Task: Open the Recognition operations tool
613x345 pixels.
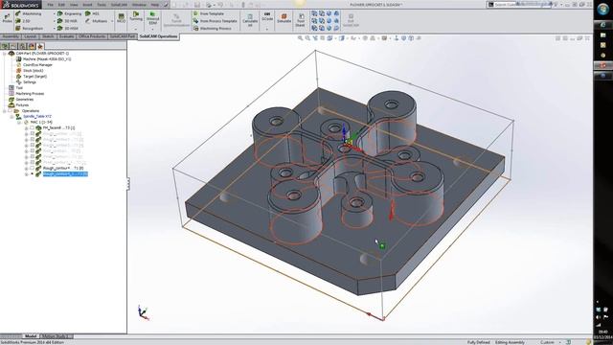Action: tap(29, 29)
